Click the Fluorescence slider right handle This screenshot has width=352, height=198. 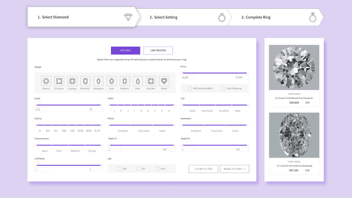(102, 145)
